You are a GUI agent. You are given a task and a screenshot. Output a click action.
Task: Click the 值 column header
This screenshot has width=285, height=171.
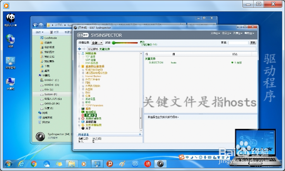click(x=173, y=54)
